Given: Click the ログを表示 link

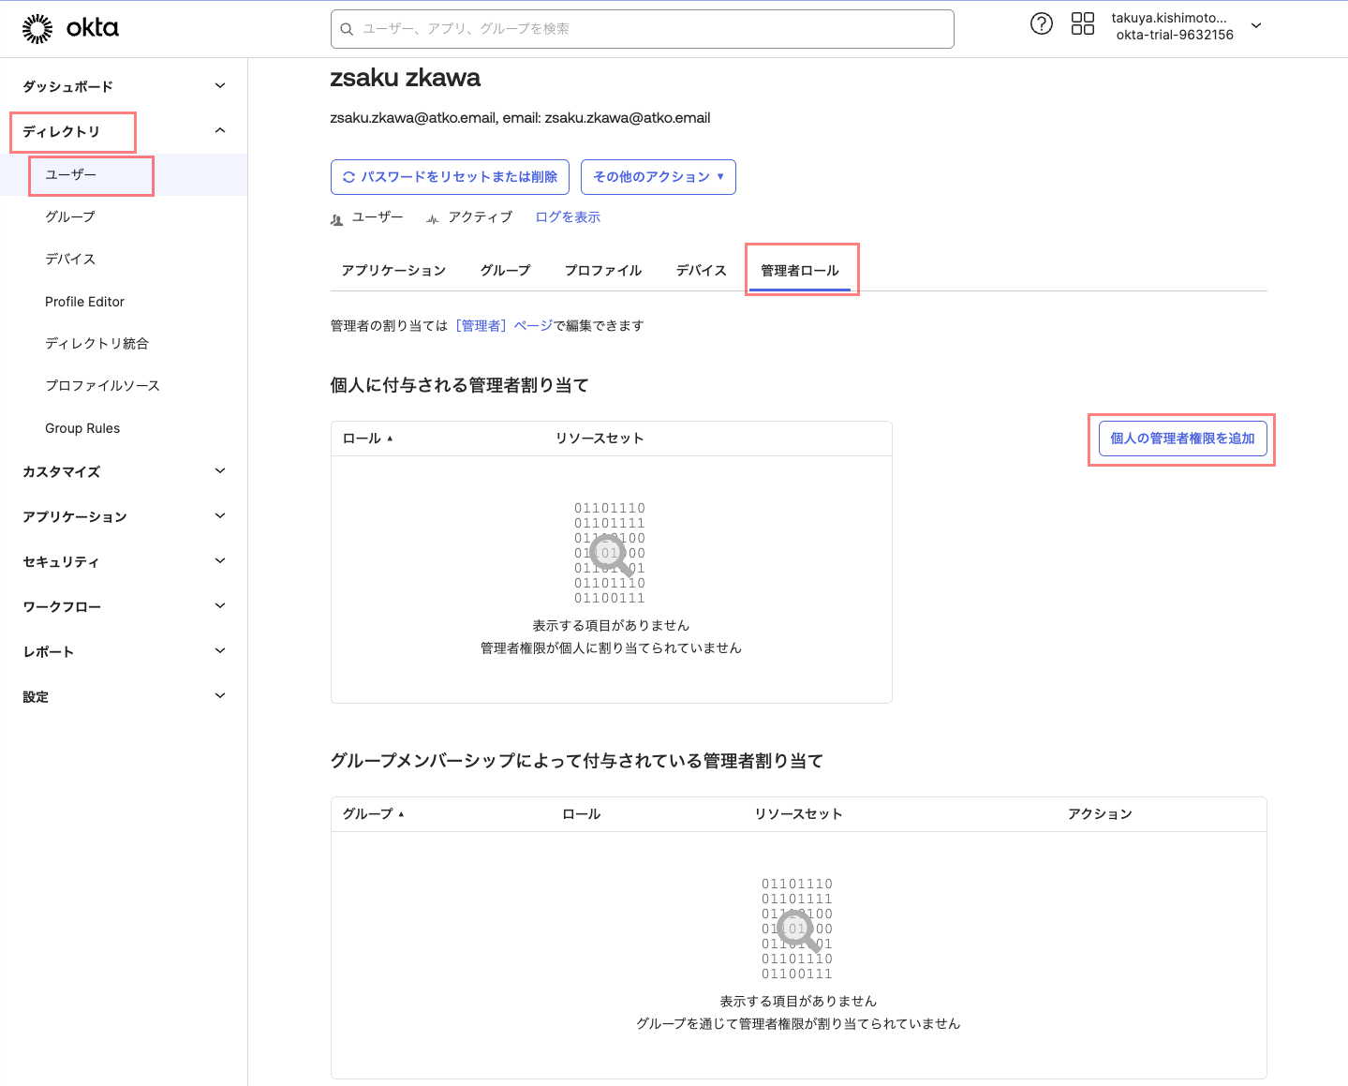Looking at the screenshot, I should click(567, 216).
